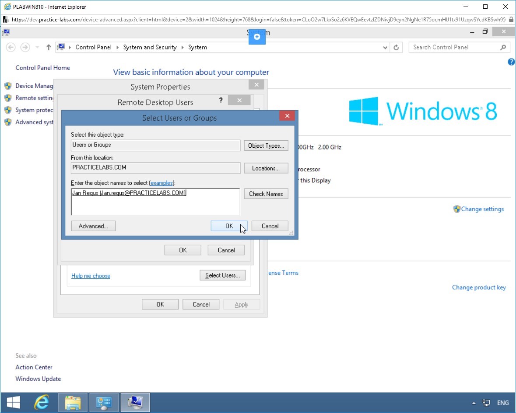Confirm Select Users or Groups with OK
The width and height of the screenshot is (516, 413).
[x=229, y=226]
